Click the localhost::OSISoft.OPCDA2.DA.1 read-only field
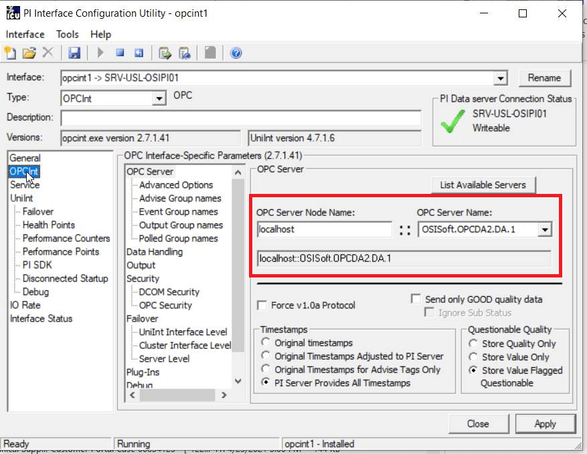Screen dimensions: 587x454 point(404,258)
